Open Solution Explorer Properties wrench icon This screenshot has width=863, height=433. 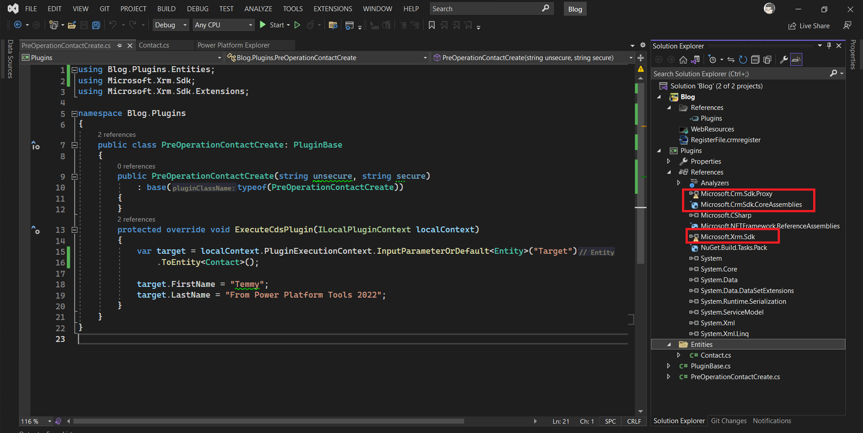point(784,59)
